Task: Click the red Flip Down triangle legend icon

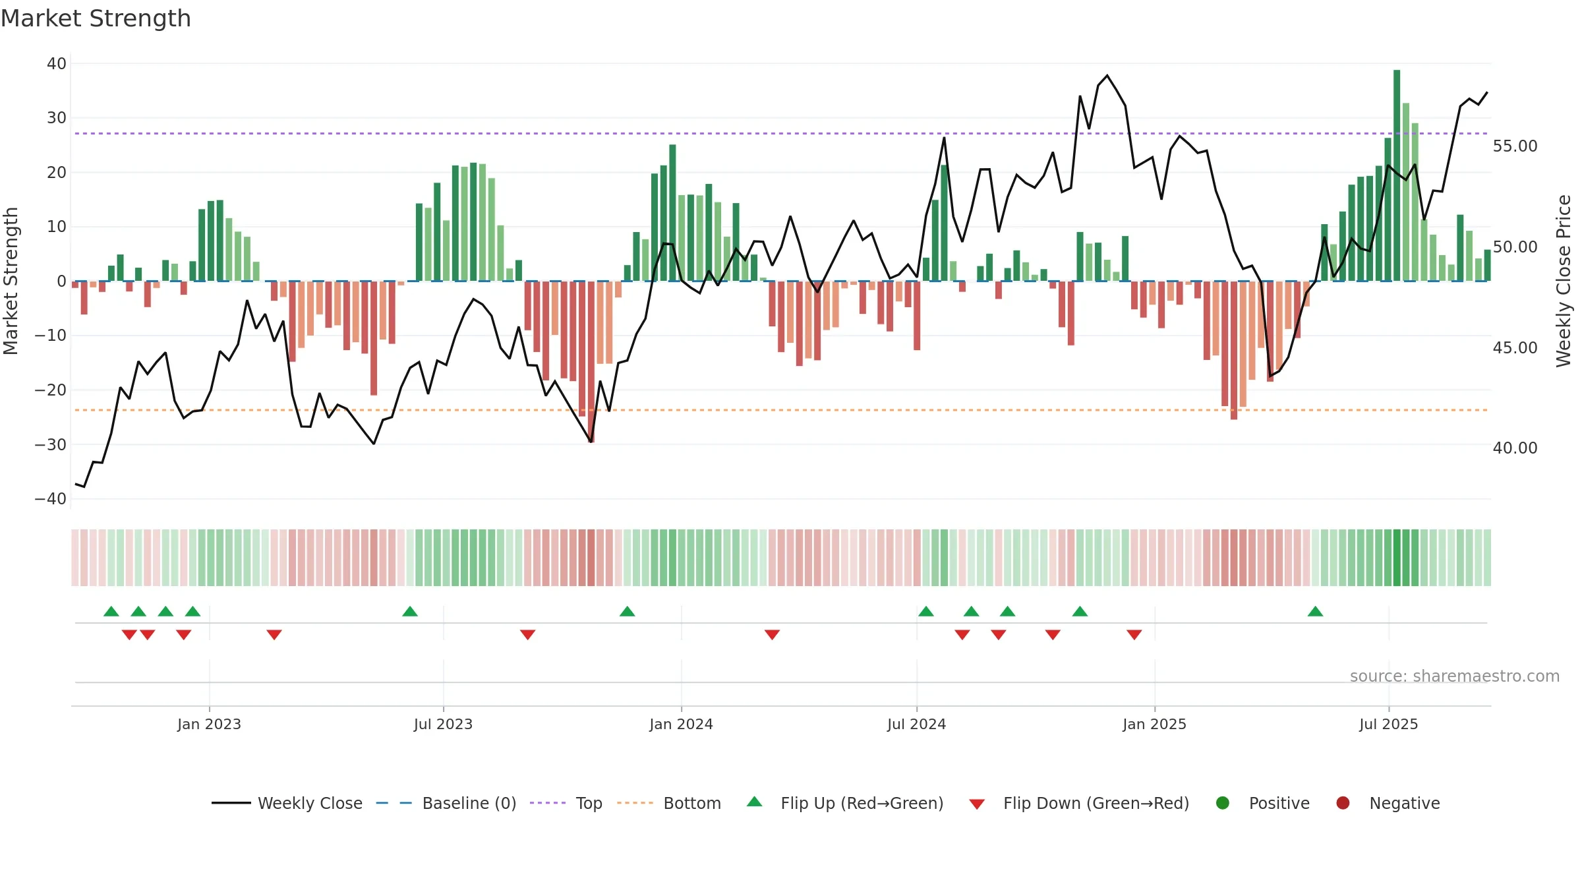Action: click(977, 804)
